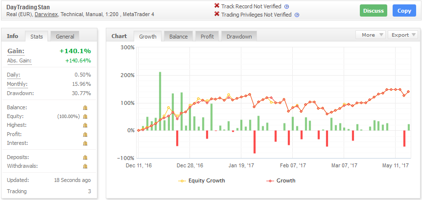422x200 pixels.
Task: Open the More dropdown menu
Action: (371, 35)
